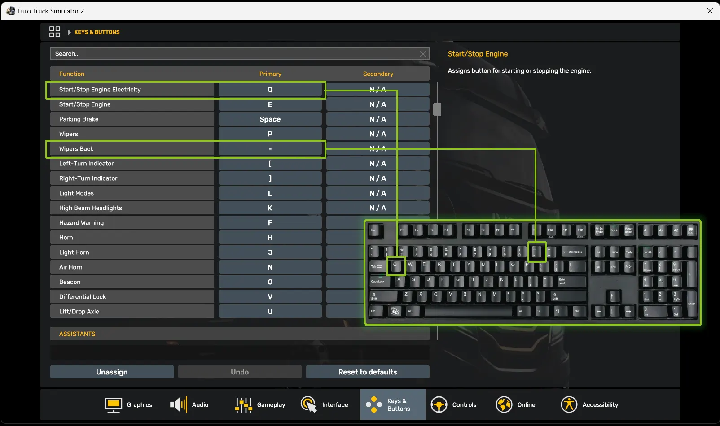Click the Primary column header
The width and height of the screenshot is (720, 426).
[270, 74]
